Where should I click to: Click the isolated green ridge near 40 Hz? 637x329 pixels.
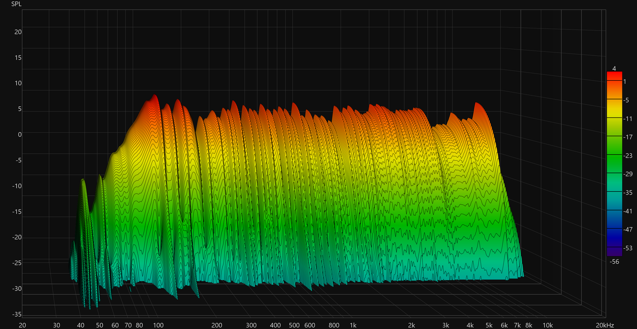point(83,188)
